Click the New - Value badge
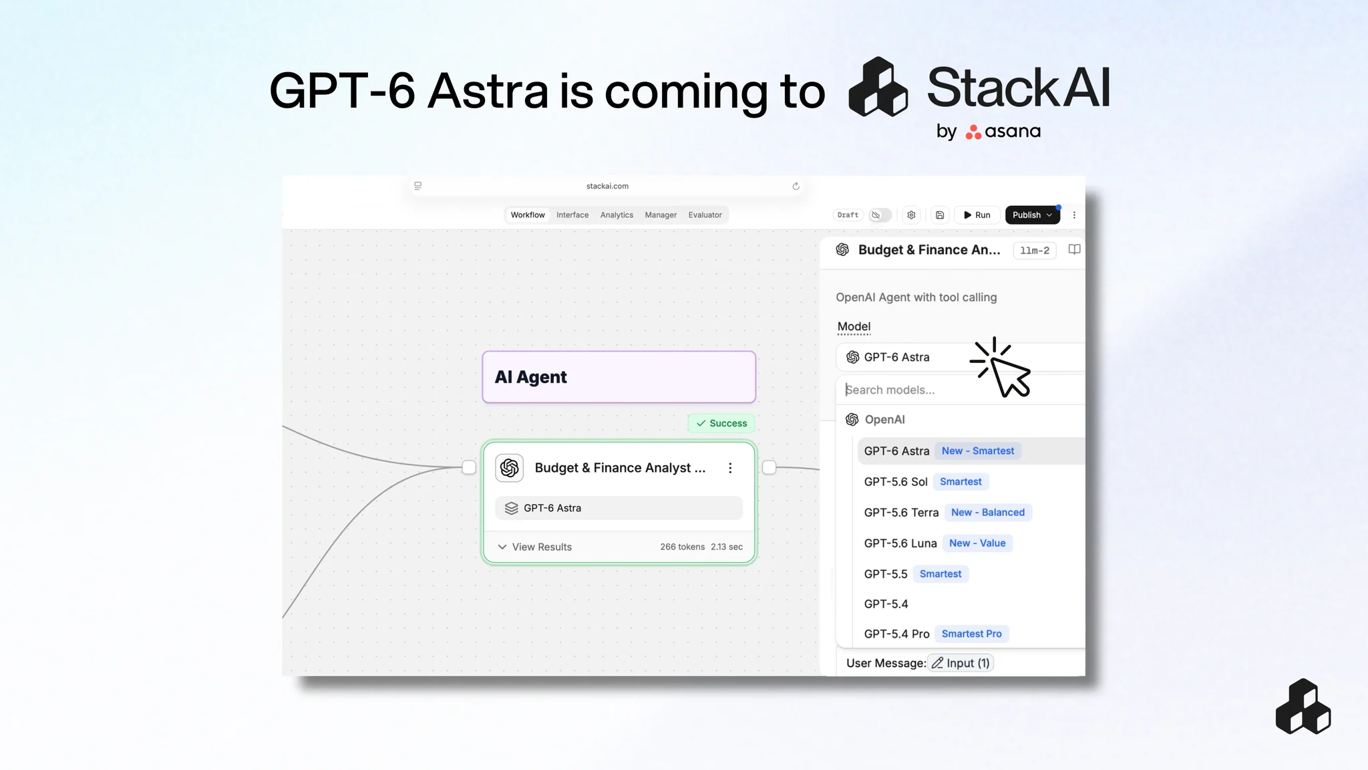This screenshot has height=770, width=1368. coord(977,543)
